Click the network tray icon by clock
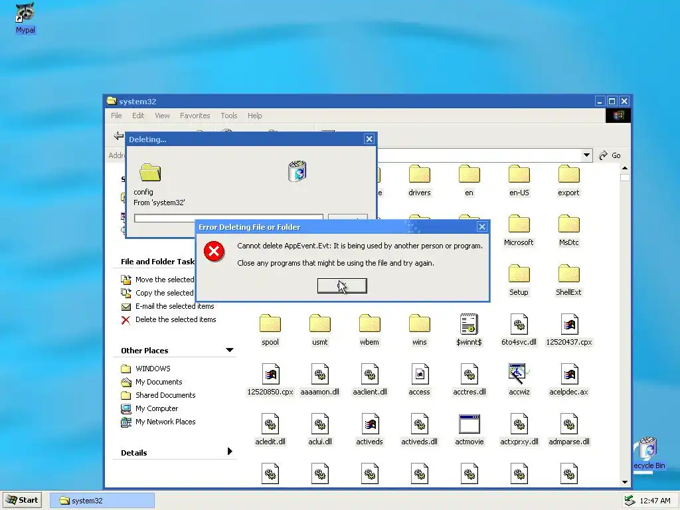Image resolution: width=680 pixels, height=510 pixels. click(630, 501)
